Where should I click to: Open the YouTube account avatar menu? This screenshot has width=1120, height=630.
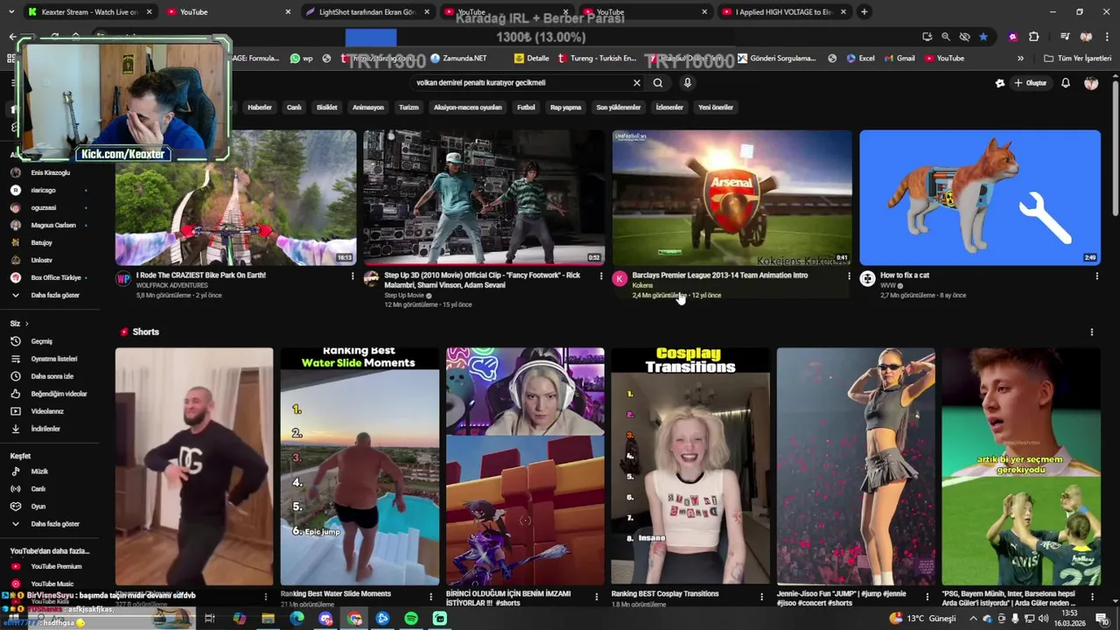coord(1091,83)
